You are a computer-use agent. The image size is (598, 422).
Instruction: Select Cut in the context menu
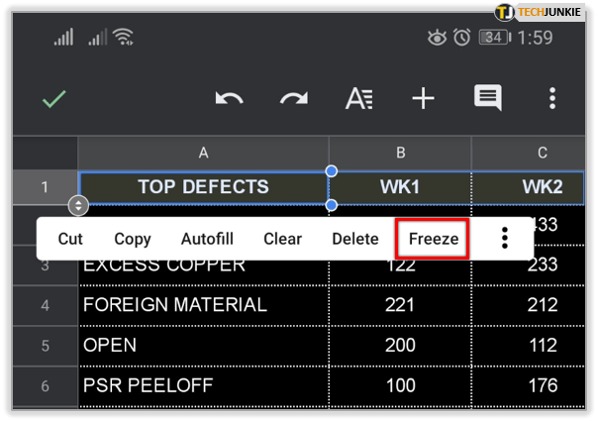coord(70,239)
